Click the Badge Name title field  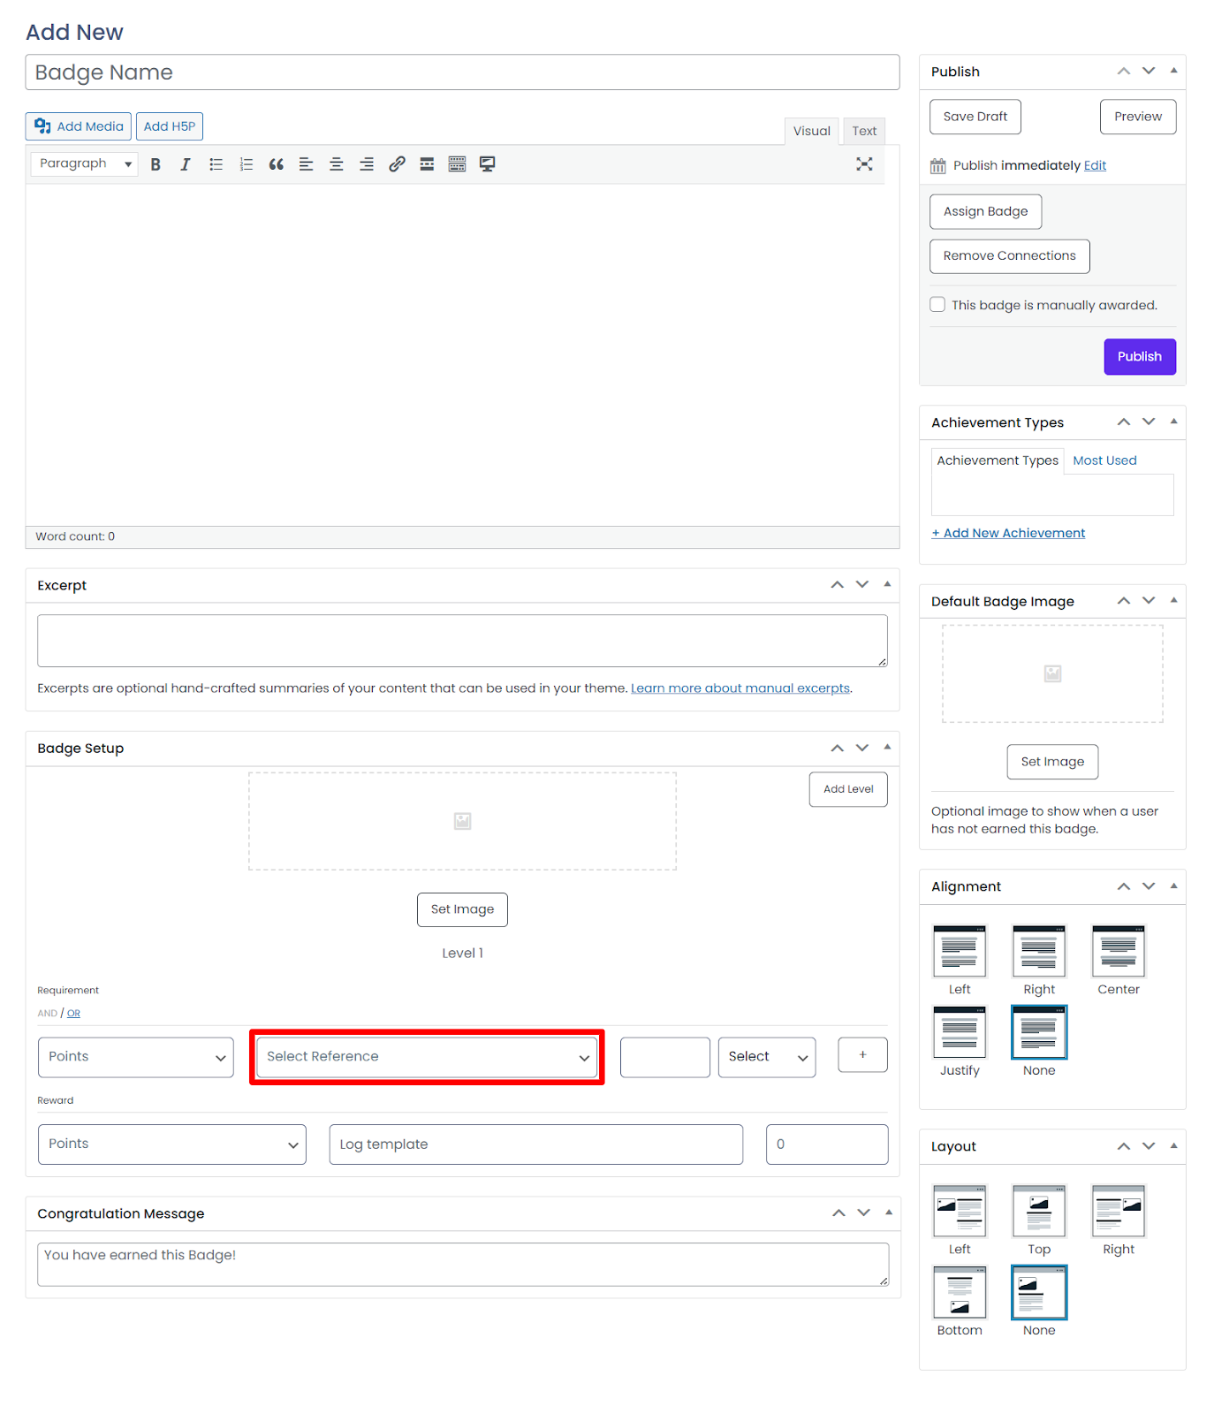click(x=462, y=72)
